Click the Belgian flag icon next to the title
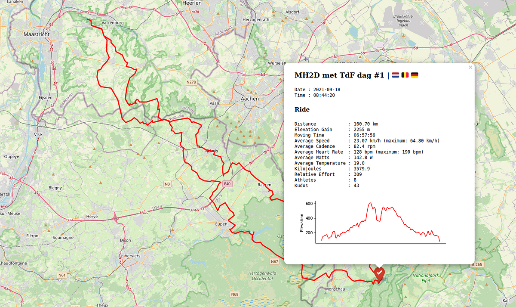Screen dimensions: 516x307 [x=404, y=75]
